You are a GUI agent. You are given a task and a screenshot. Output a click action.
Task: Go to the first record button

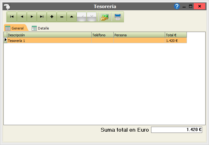click(x=12, y=17)
